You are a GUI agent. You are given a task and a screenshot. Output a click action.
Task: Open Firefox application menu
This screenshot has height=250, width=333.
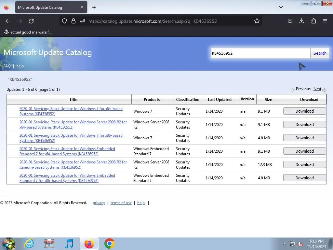pyautogui.click(x=325, y=21)
